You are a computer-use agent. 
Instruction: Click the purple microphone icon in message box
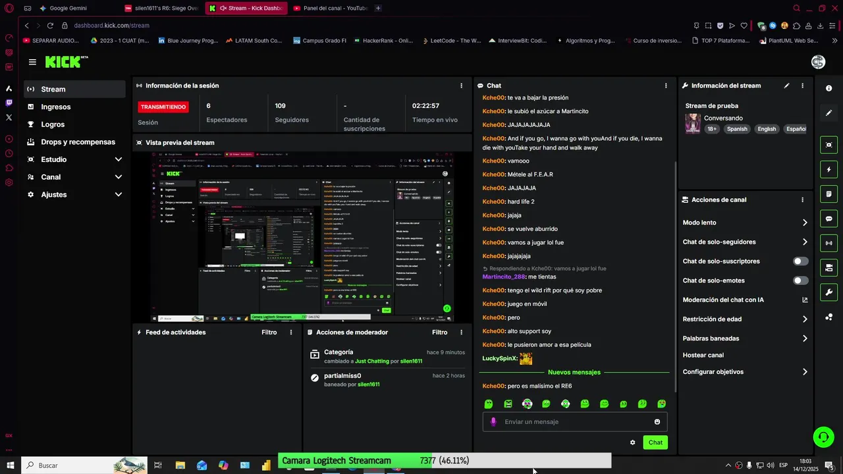pyautogui.click(x=493, y=422)
